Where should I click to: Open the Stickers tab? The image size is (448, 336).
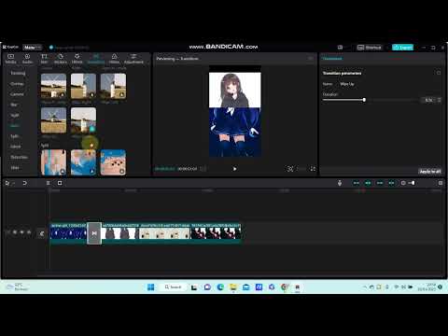coord(61,59)
